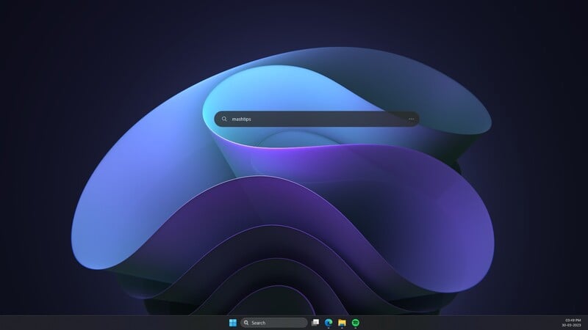This screenshot has width=588, height=330.
Task: Launch Microsoft Edge from the taskbar
Action: 329,323
